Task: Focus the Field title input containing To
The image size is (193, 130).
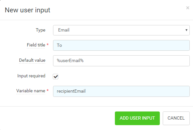Action: coord(121,45)
